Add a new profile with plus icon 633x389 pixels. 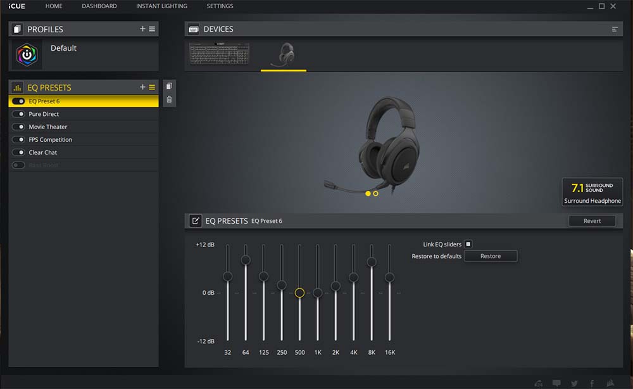(x=142, y=29)
